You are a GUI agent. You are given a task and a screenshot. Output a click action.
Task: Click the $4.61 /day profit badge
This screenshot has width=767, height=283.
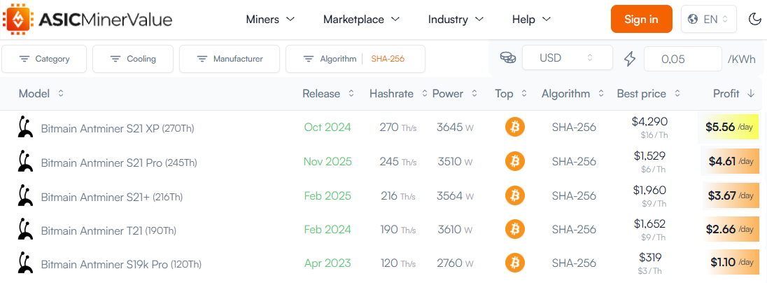coord(730,161)
